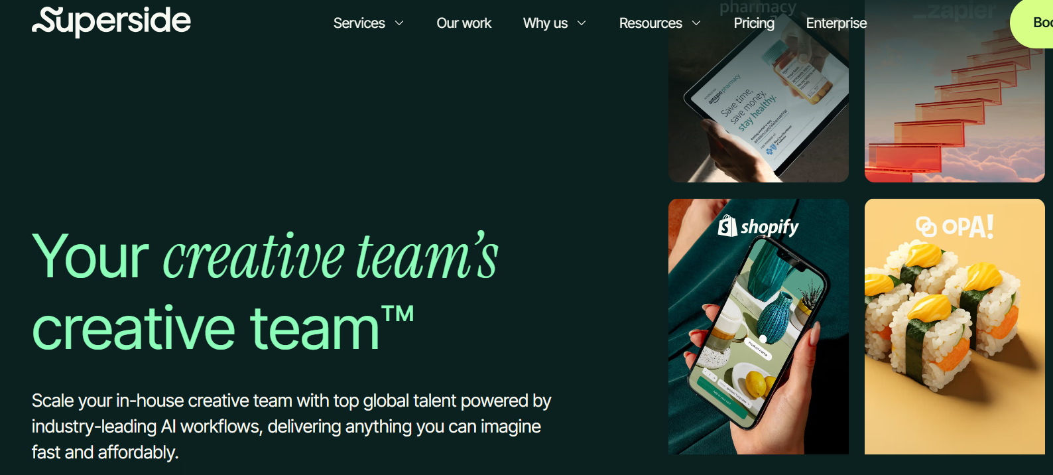Image resolution: width=1053 pixels, height=475 pixels.
Task: Open the Amazon Pharmacy tablet thumbnail
Action: (x=759, y=91)
